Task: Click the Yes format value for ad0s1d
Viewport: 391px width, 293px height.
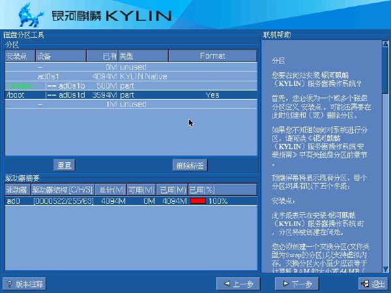Action: (212, 95)
